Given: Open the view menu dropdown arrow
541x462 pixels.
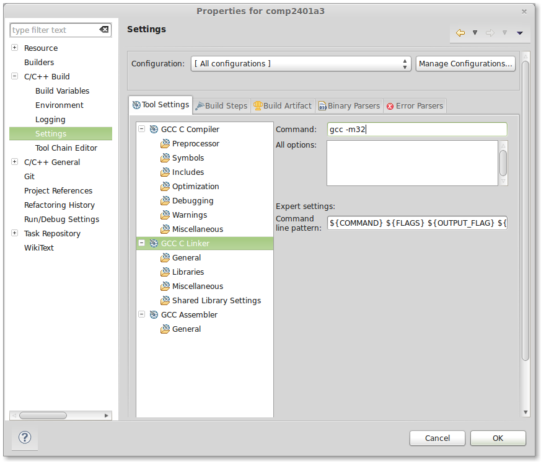Looking at the screenshot, I should tap(519, 33).
